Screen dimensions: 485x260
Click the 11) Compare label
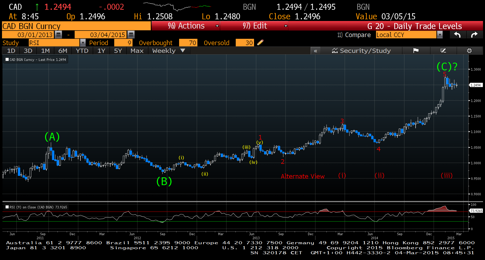pyautogui.click(x=354, y=35)
